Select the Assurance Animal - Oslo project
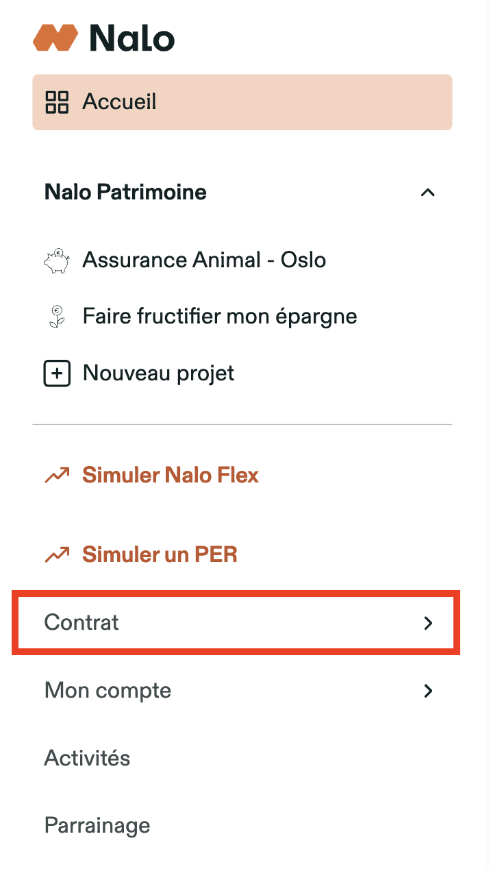Viewport: 489px width, 869px height. coord(204,260)
